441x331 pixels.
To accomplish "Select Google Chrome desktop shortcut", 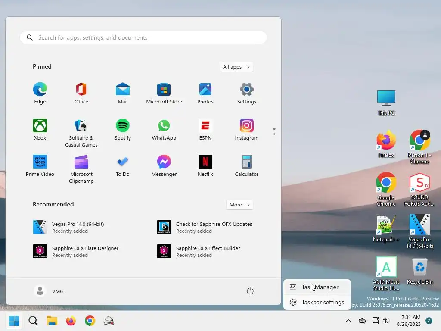I will [386, 189].
